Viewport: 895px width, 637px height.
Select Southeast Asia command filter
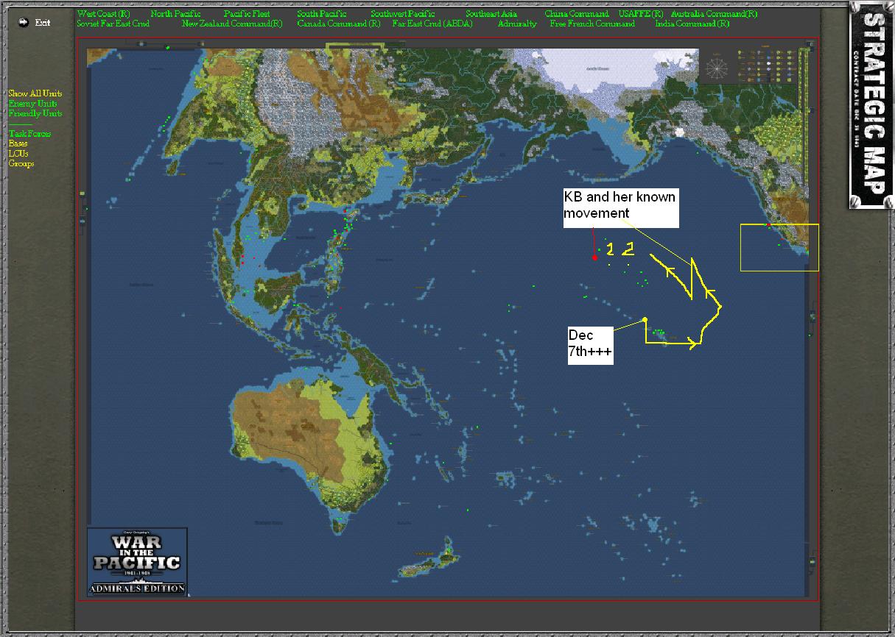491,14
